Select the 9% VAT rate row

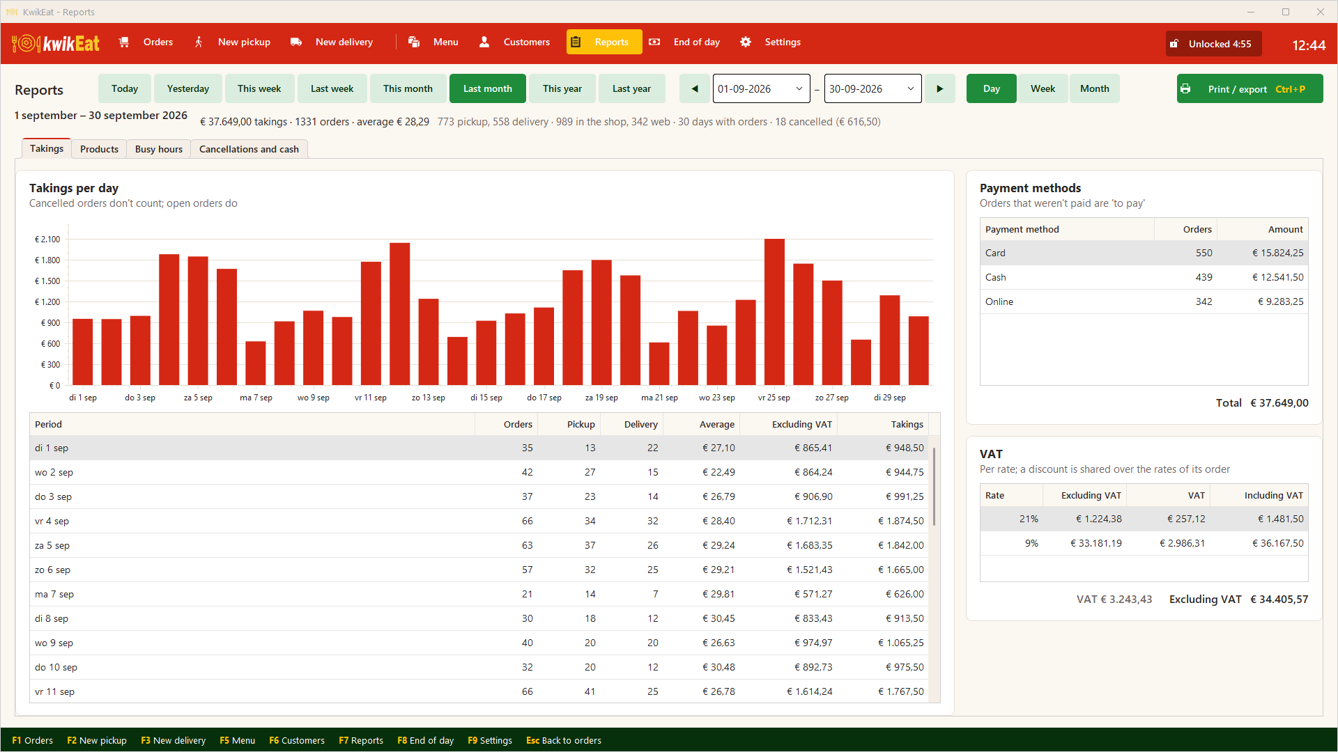(x=1144, y=543)
